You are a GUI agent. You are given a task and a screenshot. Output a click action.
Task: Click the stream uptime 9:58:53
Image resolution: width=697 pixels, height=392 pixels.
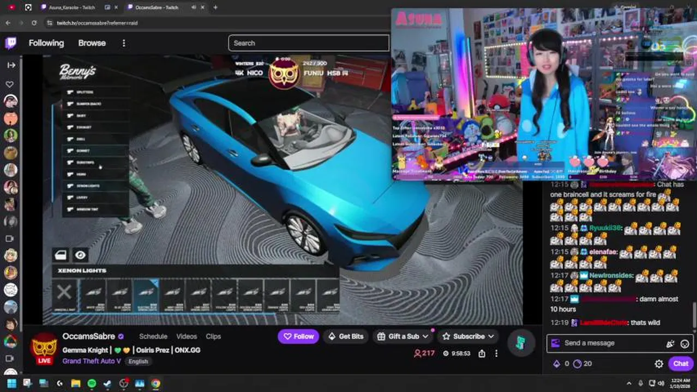457,353
